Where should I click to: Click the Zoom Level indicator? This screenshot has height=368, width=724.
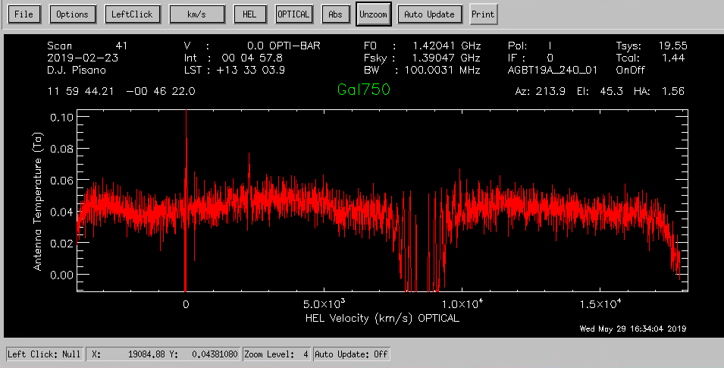[x=276, y=354]
